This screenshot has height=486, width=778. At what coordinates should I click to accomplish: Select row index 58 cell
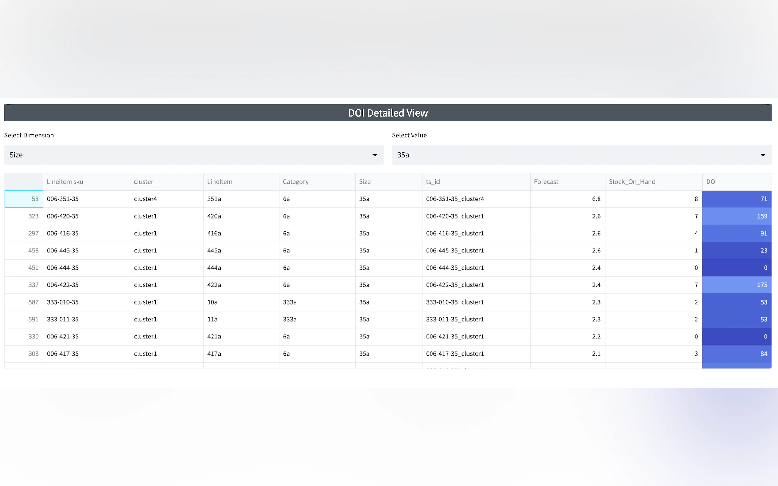coord(24,199)
